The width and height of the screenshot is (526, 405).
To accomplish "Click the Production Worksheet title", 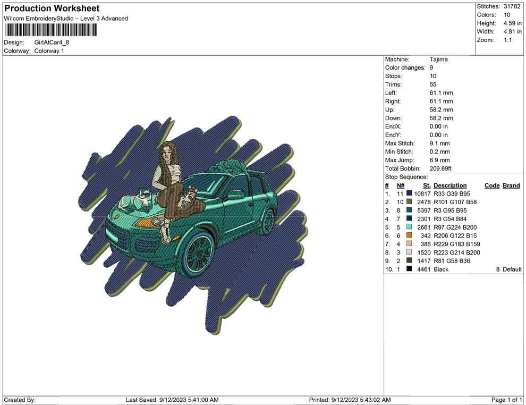I will pyautogui.click(x=52, y=9).
